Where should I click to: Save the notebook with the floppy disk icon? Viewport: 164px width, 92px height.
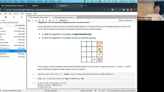coord(29,20)
